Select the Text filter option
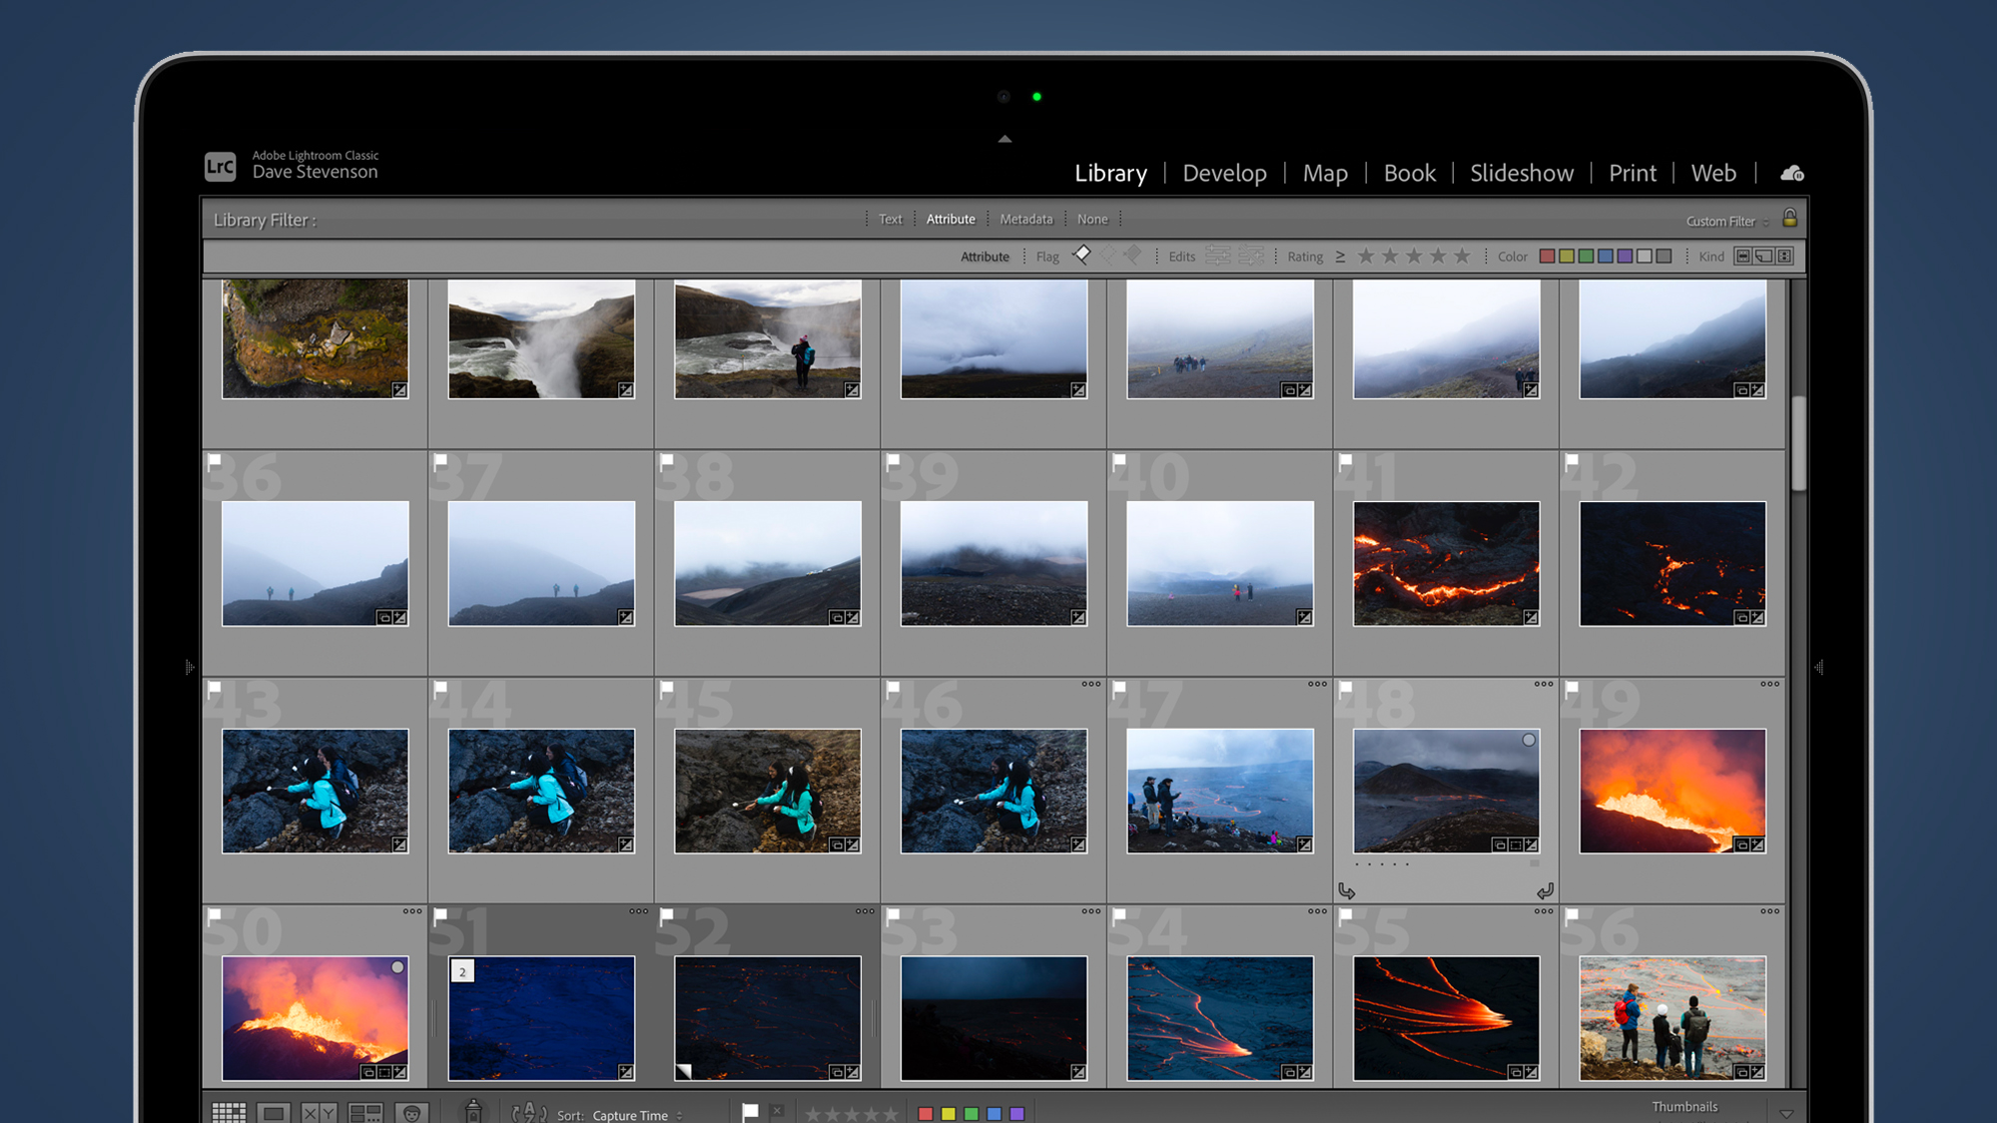This screenshot has height=1123, width=1997. 890,218
